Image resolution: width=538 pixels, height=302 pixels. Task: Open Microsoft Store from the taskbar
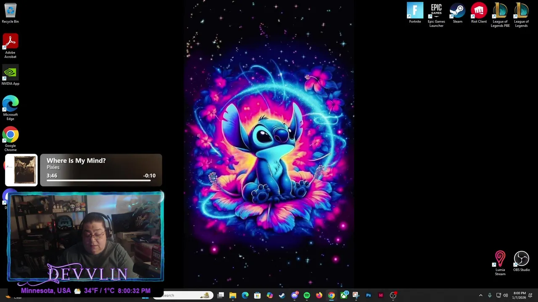(x=257, y=295)
